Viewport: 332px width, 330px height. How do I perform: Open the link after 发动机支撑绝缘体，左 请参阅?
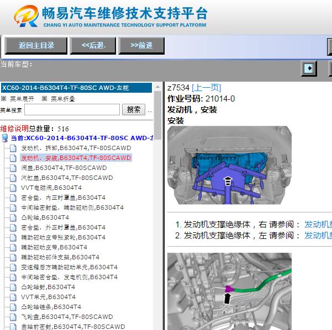point(318,236)
